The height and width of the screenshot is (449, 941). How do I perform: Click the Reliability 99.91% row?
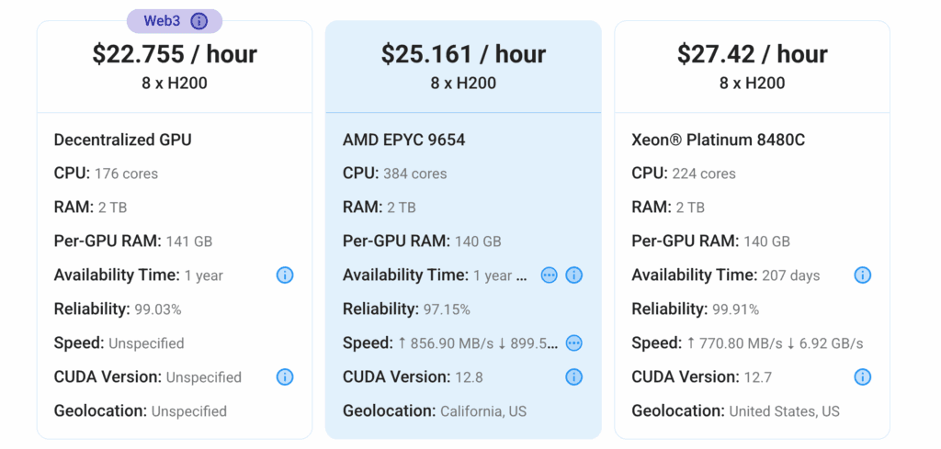coord(695,309)
